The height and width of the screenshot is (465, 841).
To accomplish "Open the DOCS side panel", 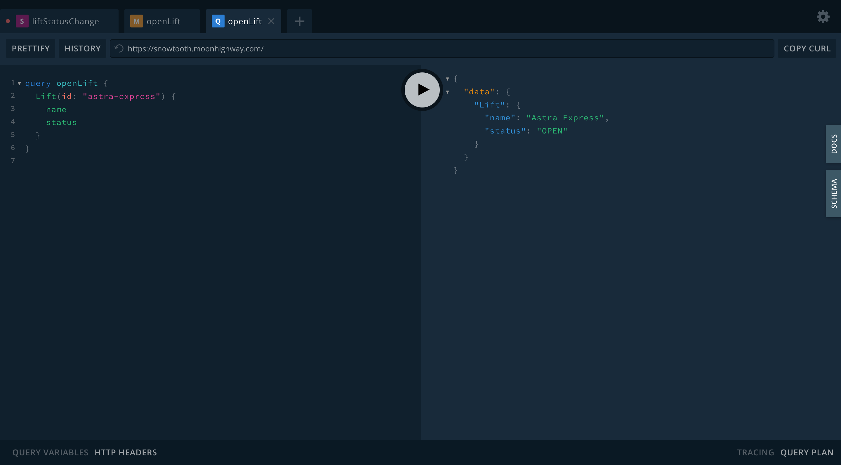I will coord(833,144).
